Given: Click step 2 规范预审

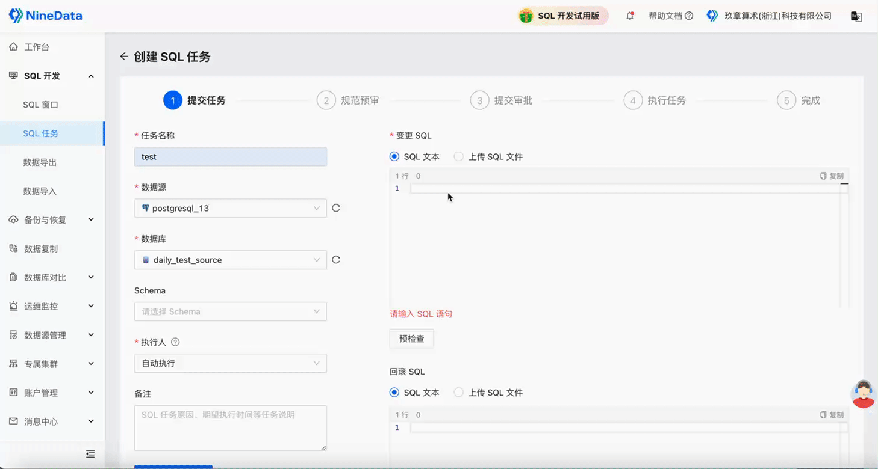Looking at the screenshot, I should coord(348,100).
